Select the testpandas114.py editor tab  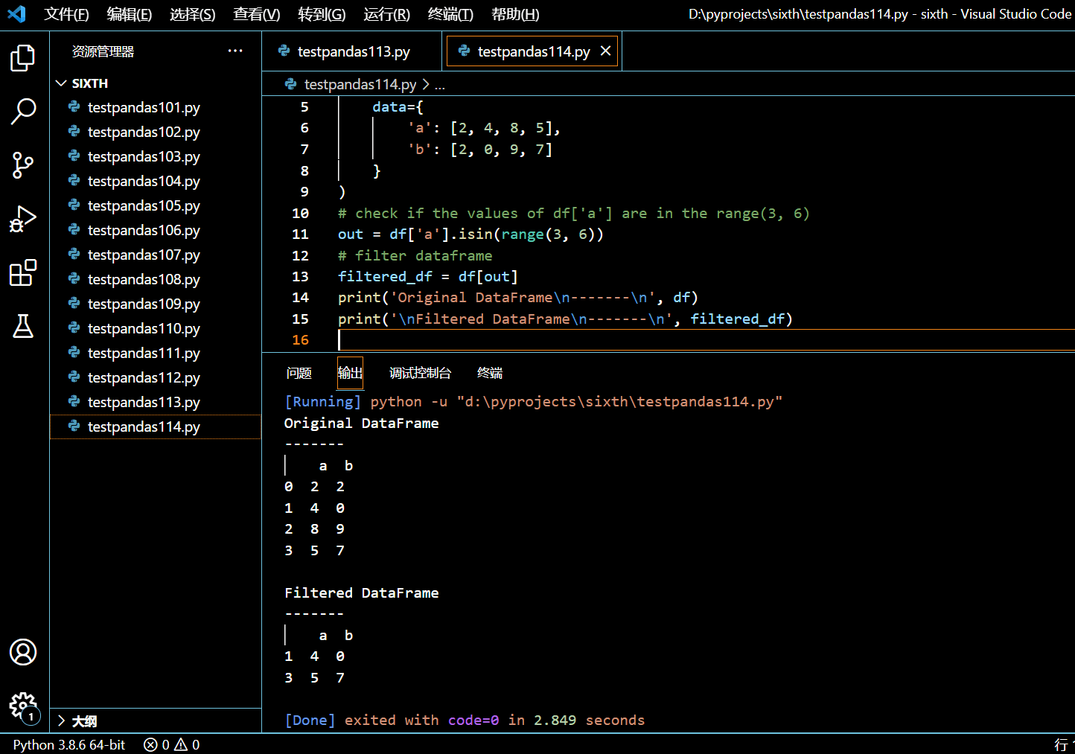(533, 51)
